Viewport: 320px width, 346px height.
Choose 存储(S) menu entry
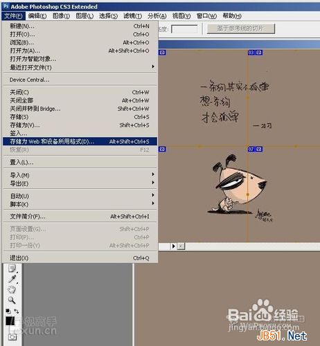pos(80,117)
